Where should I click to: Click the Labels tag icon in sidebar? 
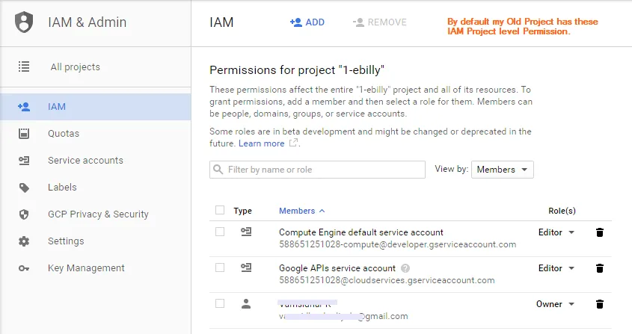24,188
